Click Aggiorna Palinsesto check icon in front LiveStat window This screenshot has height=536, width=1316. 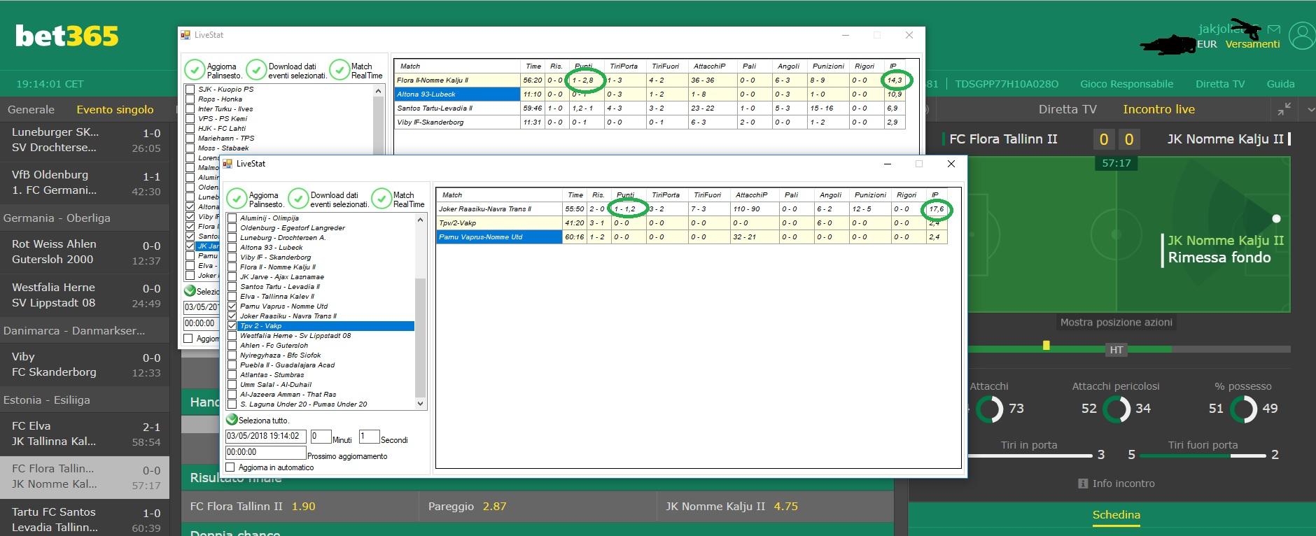click(237, 199)
